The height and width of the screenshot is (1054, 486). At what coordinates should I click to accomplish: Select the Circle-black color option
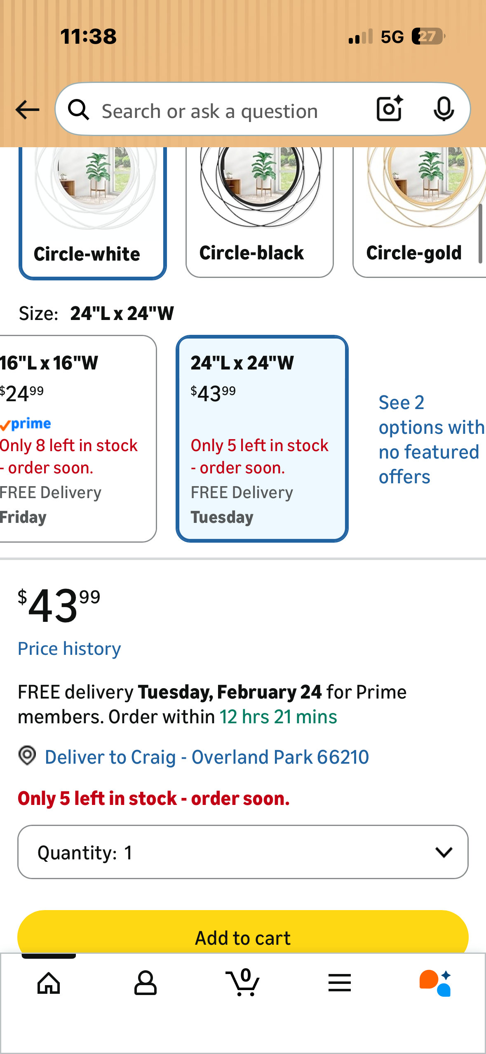click(x=259, y=213)
